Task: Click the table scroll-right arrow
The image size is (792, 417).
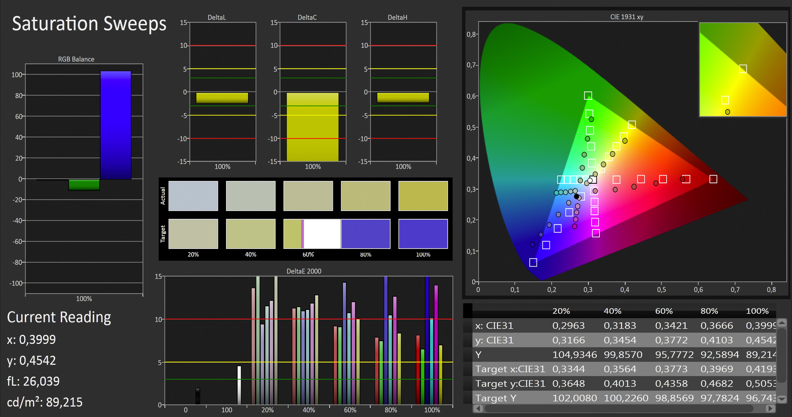Action: 770,408
